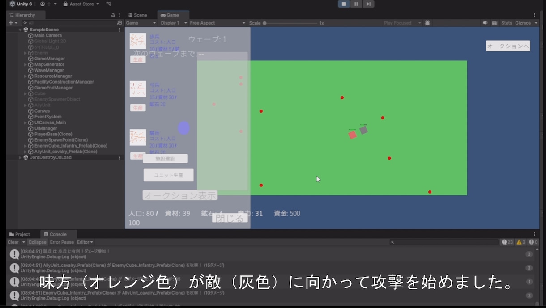Mute game audio with speaker icon
Viewport: 546px width, 308px height.
tap(485, 23)
